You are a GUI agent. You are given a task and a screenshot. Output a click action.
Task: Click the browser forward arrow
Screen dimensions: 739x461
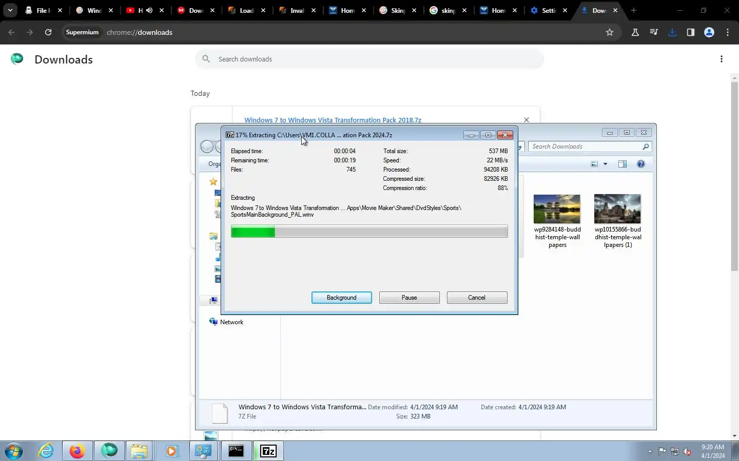(30, 32)
